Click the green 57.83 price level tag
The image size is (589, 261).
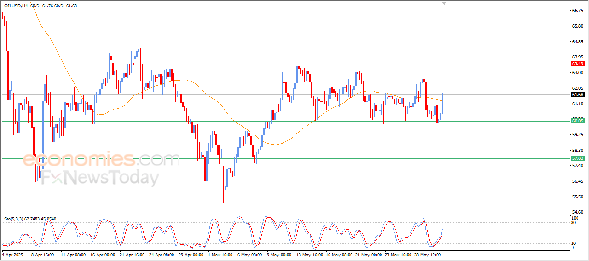[577, 158]
